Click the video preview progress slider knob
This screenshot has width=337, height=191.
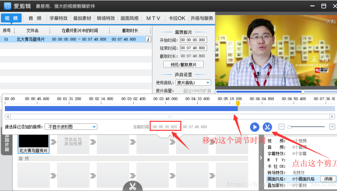click(303, 92)
